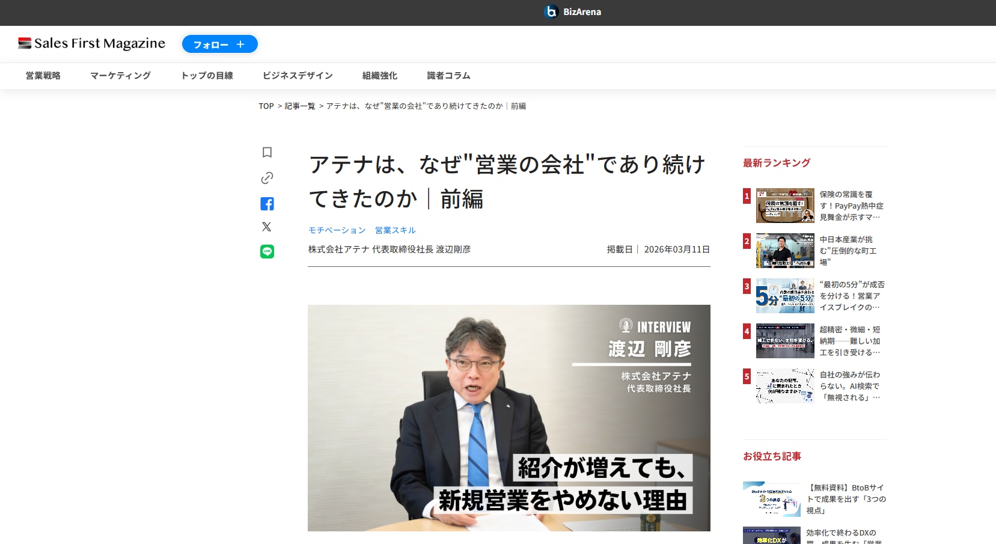Screen dimensions: 996x544
Task: Open the 営業スキル tag
Action: pyautogui.click(x=395, y=230)
